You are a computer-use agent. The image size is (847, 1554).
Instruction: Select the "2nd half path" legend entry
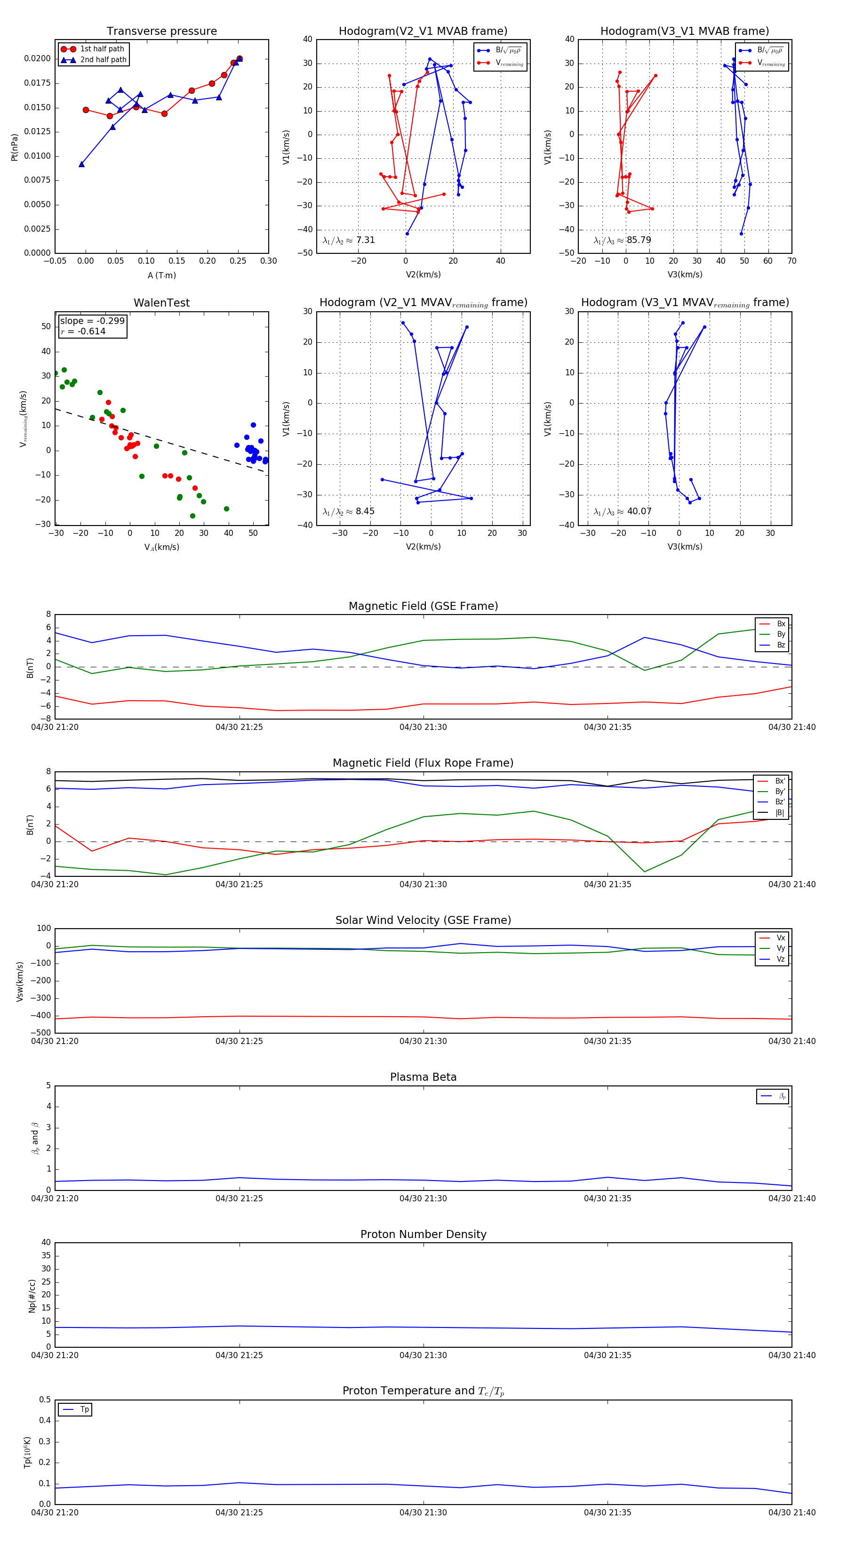(x=93, y=60)
